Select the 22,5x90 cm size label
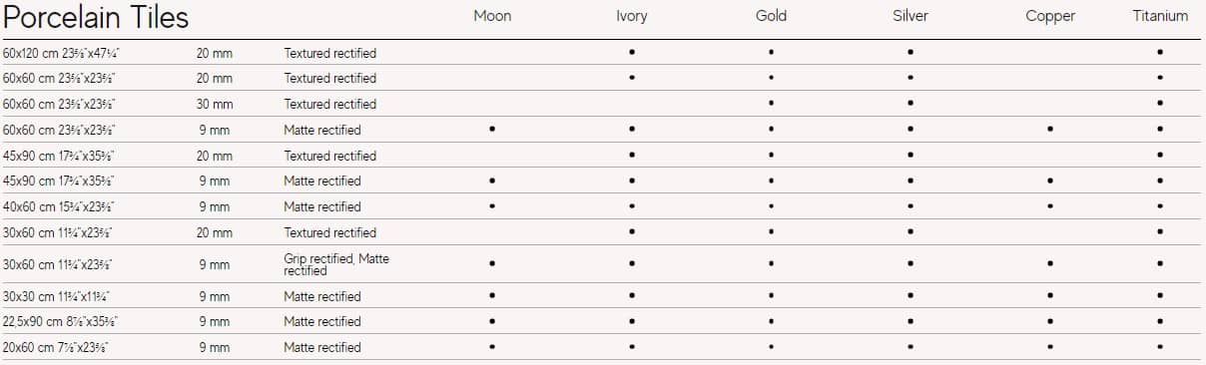Viewport: 1206px width, 365px height. point(60,321)
